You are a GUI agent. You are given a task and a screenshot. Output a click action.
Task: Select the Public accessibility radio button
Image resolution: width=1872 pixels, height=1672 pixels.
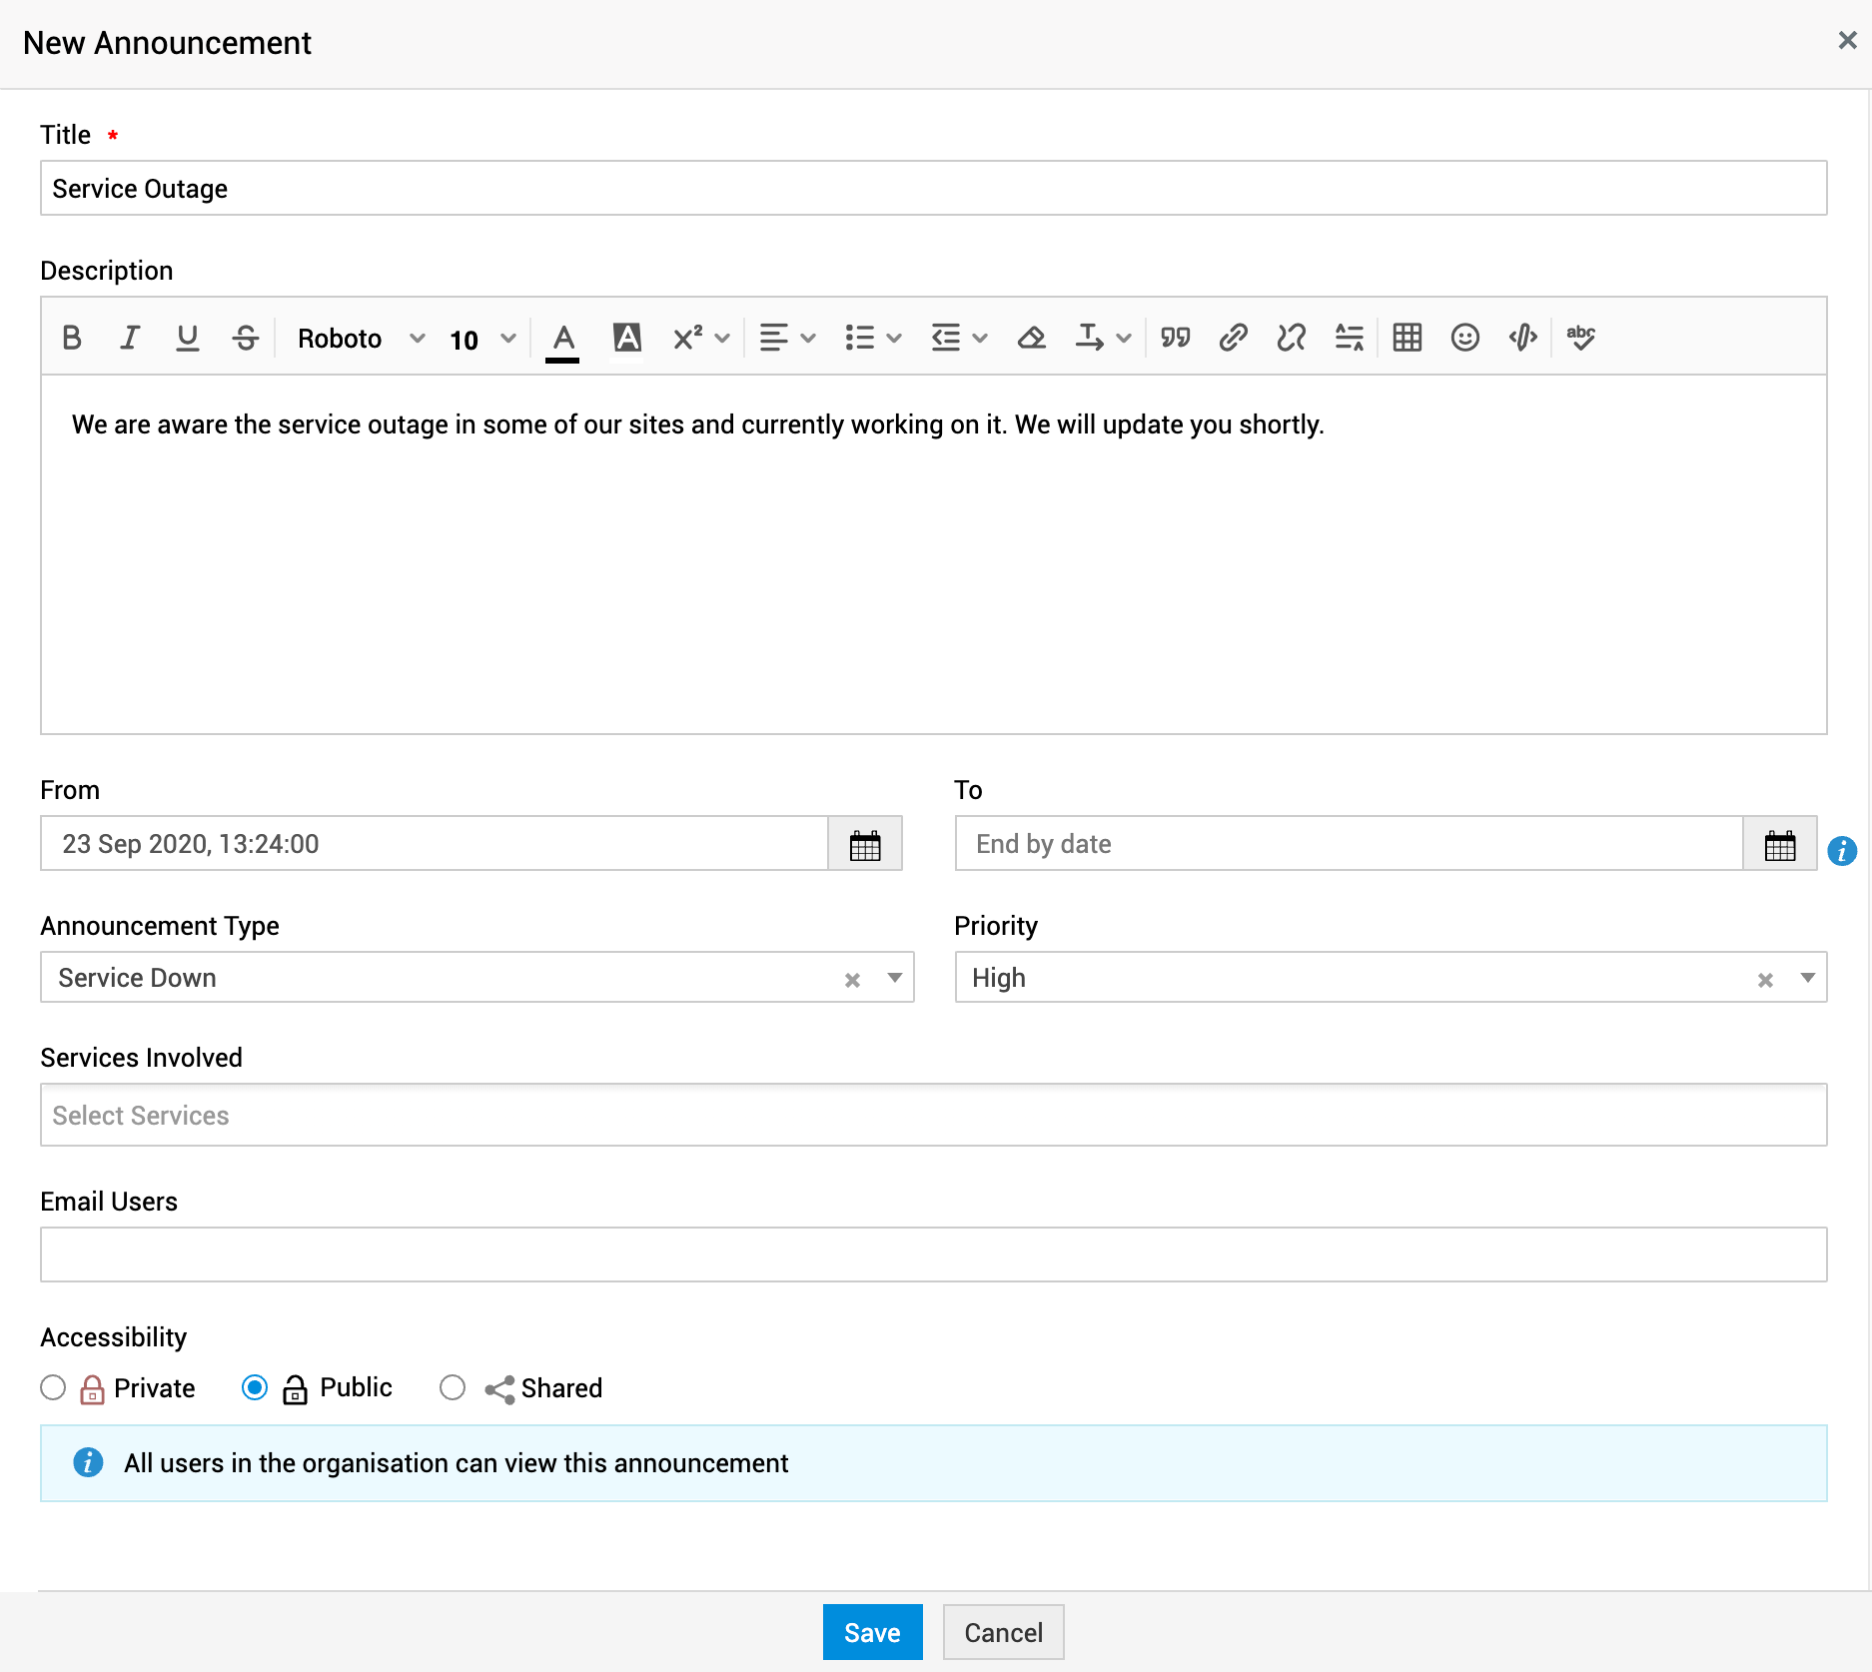click(255, 1387)
